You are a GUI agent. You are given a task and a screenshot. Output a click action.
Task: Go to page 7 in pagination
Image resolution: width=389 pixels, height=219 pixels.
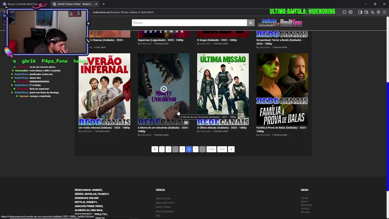pos(195,149)
